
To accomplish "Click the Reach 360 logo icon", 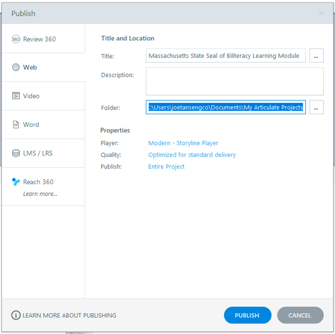I will (x=16, y=182).
